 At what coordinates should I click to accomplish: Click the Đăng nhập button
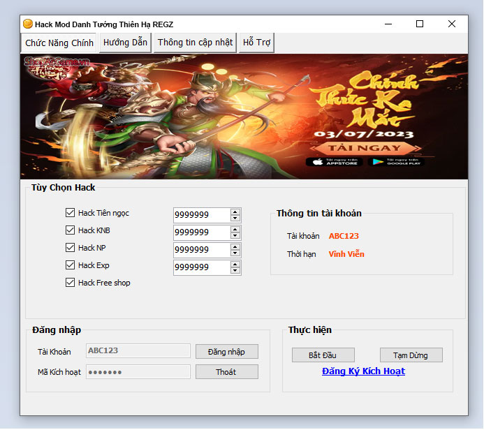point(227,352)
